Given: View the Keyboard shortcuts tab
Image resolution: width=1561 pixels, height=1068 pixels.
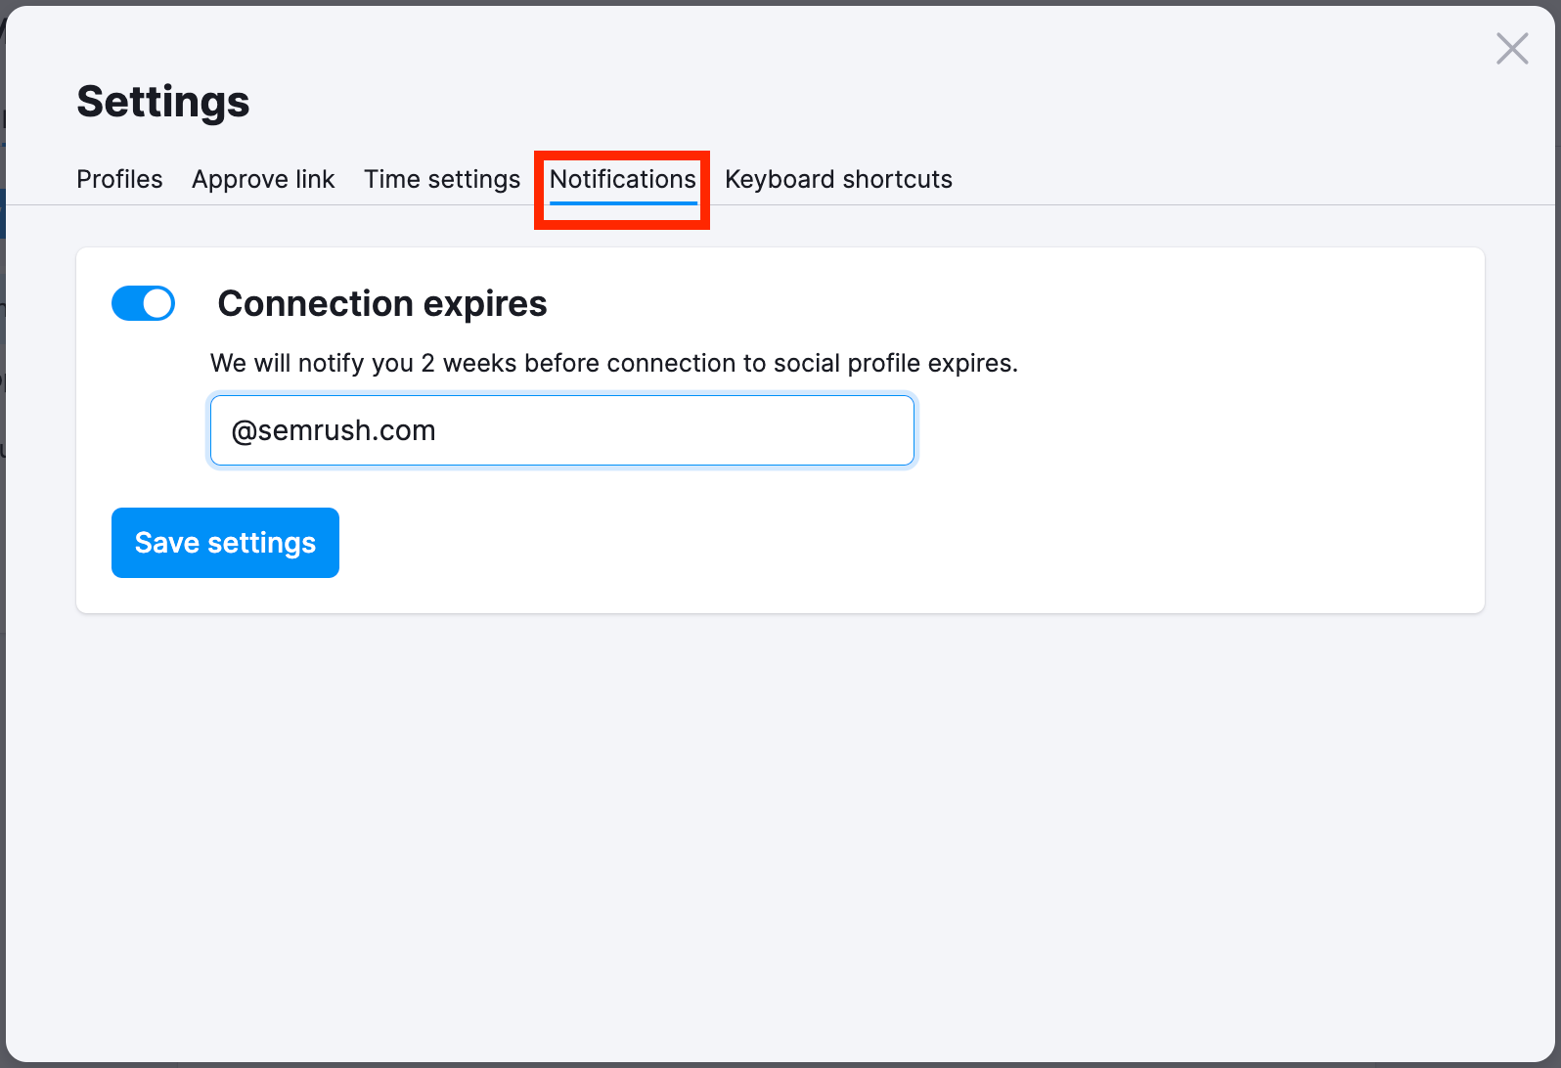Looking at the screenshot, I should coord(838,179).
